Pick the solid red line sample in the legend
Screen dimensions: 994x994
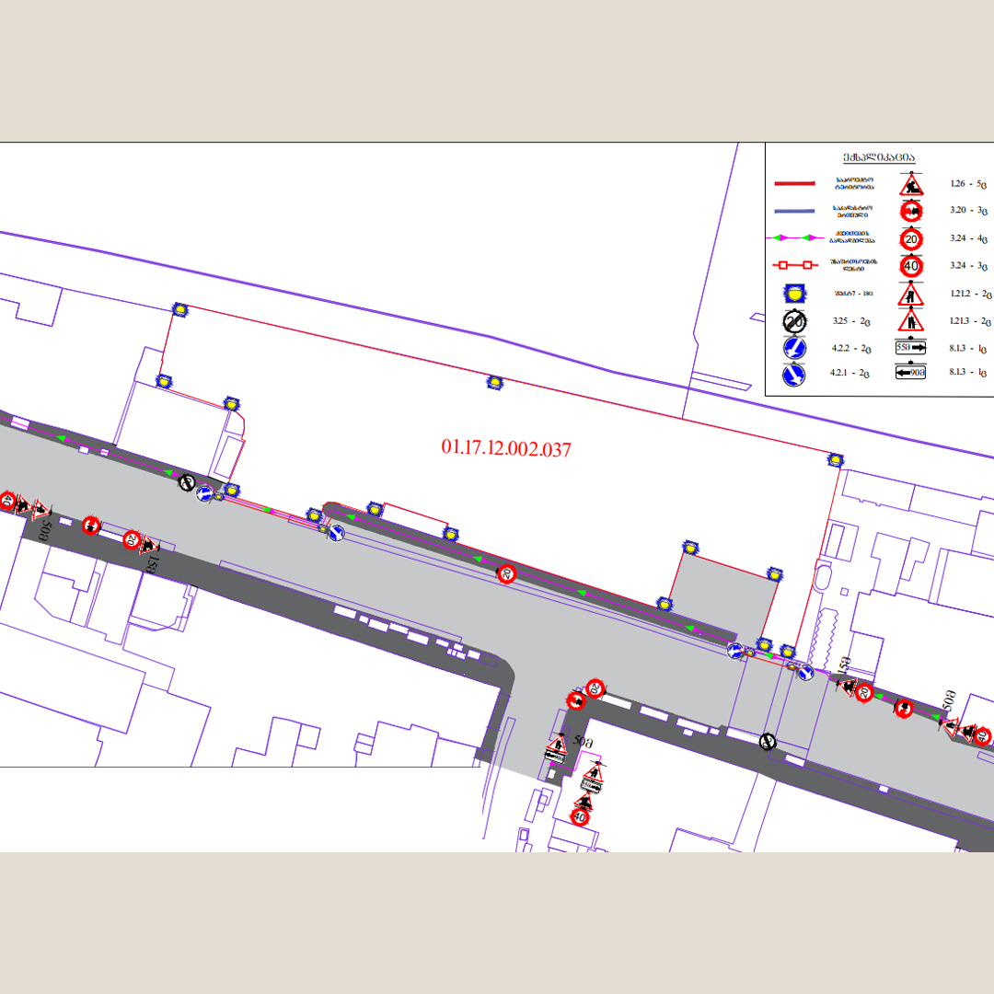[795, 184]
